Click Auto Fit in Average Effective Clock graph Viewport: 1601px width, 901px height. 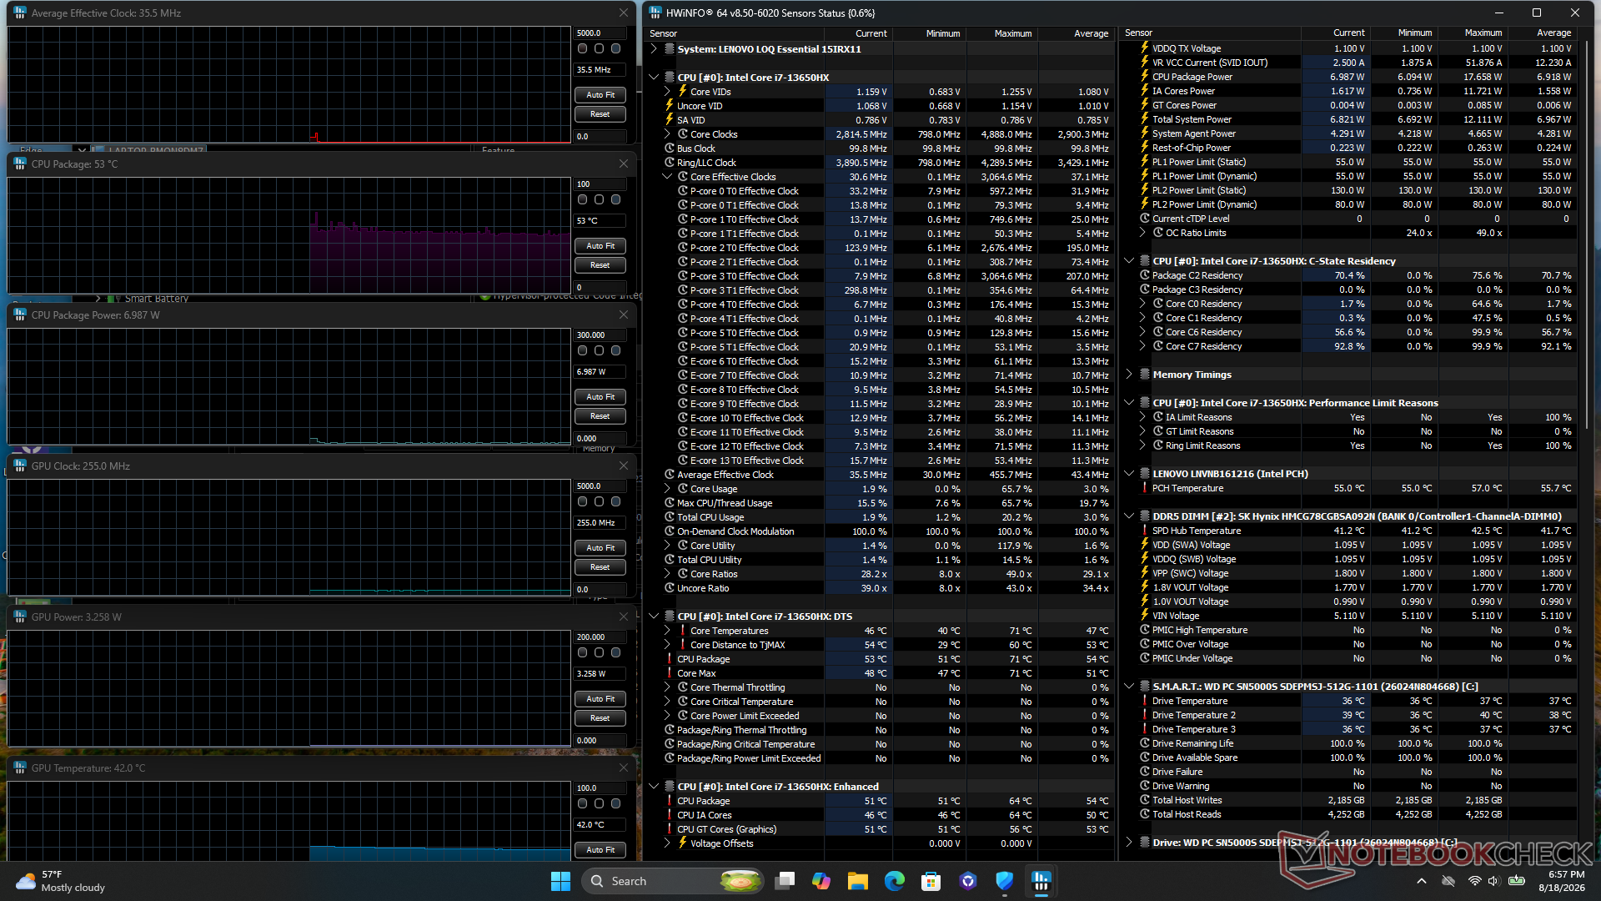pos(600,95)
